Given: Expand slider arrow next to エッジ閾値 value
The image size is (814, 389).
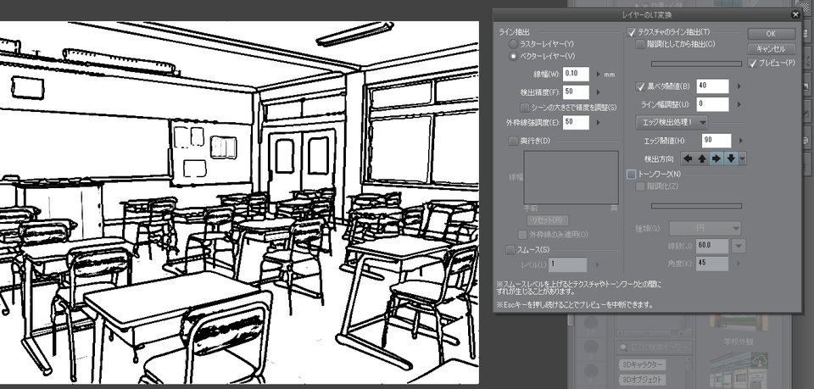Looking at the screenshot, I should coord(740,140).
